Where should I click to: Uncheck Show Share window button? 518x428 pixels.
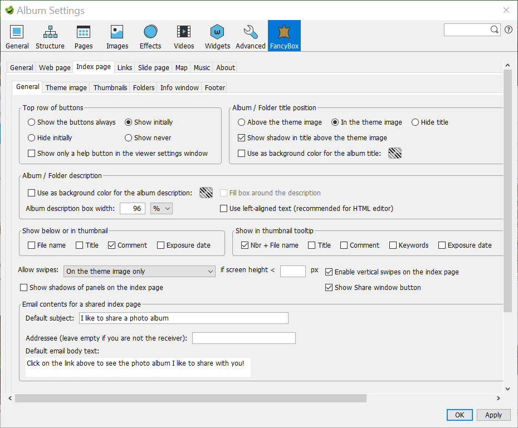(329, 287)
